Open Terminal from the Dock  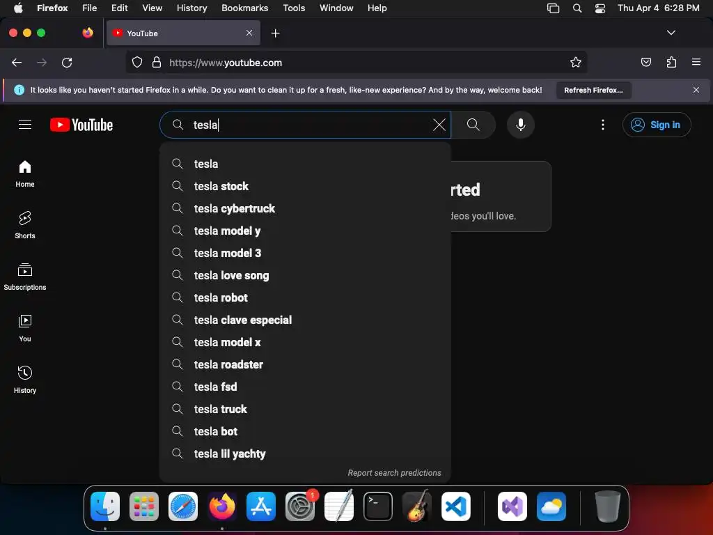click(x=378, y=506)
